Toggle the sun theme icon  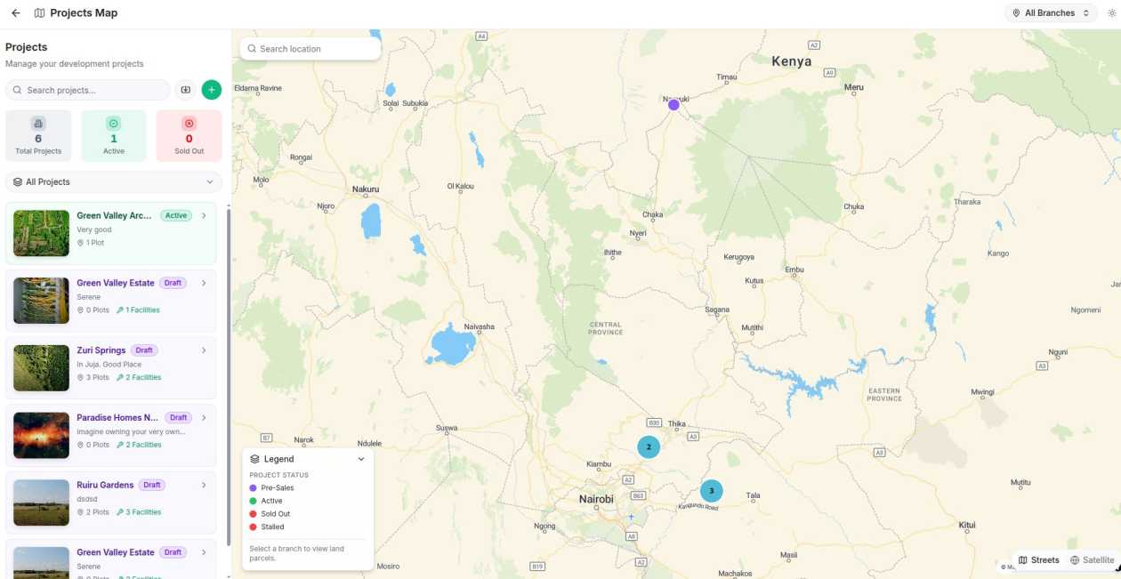[x=1111, y=13]
